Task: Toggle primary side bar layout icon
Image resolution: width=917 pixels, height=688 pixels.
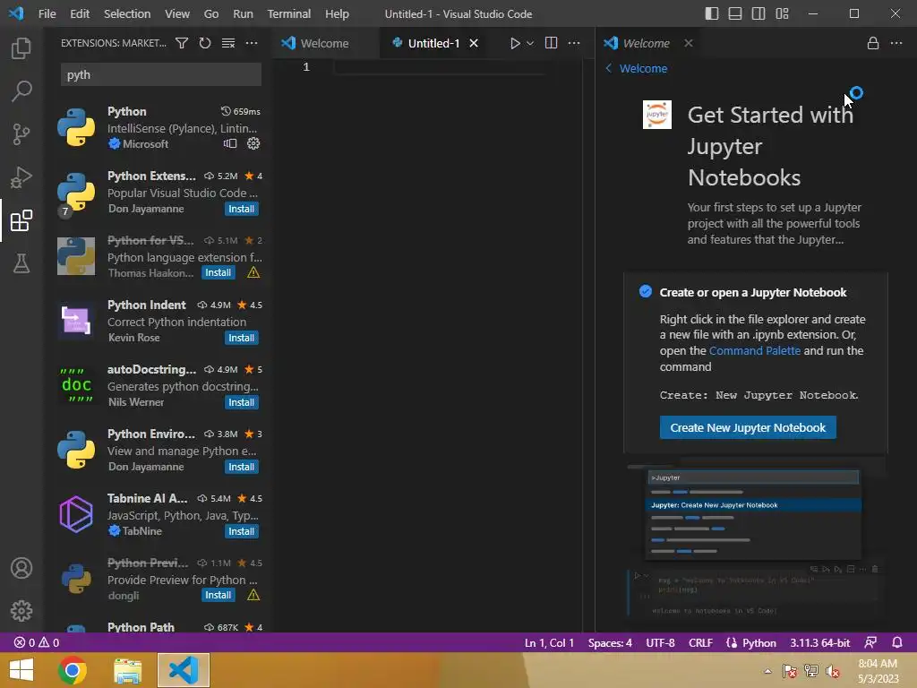Action: (x=712, y=13)
